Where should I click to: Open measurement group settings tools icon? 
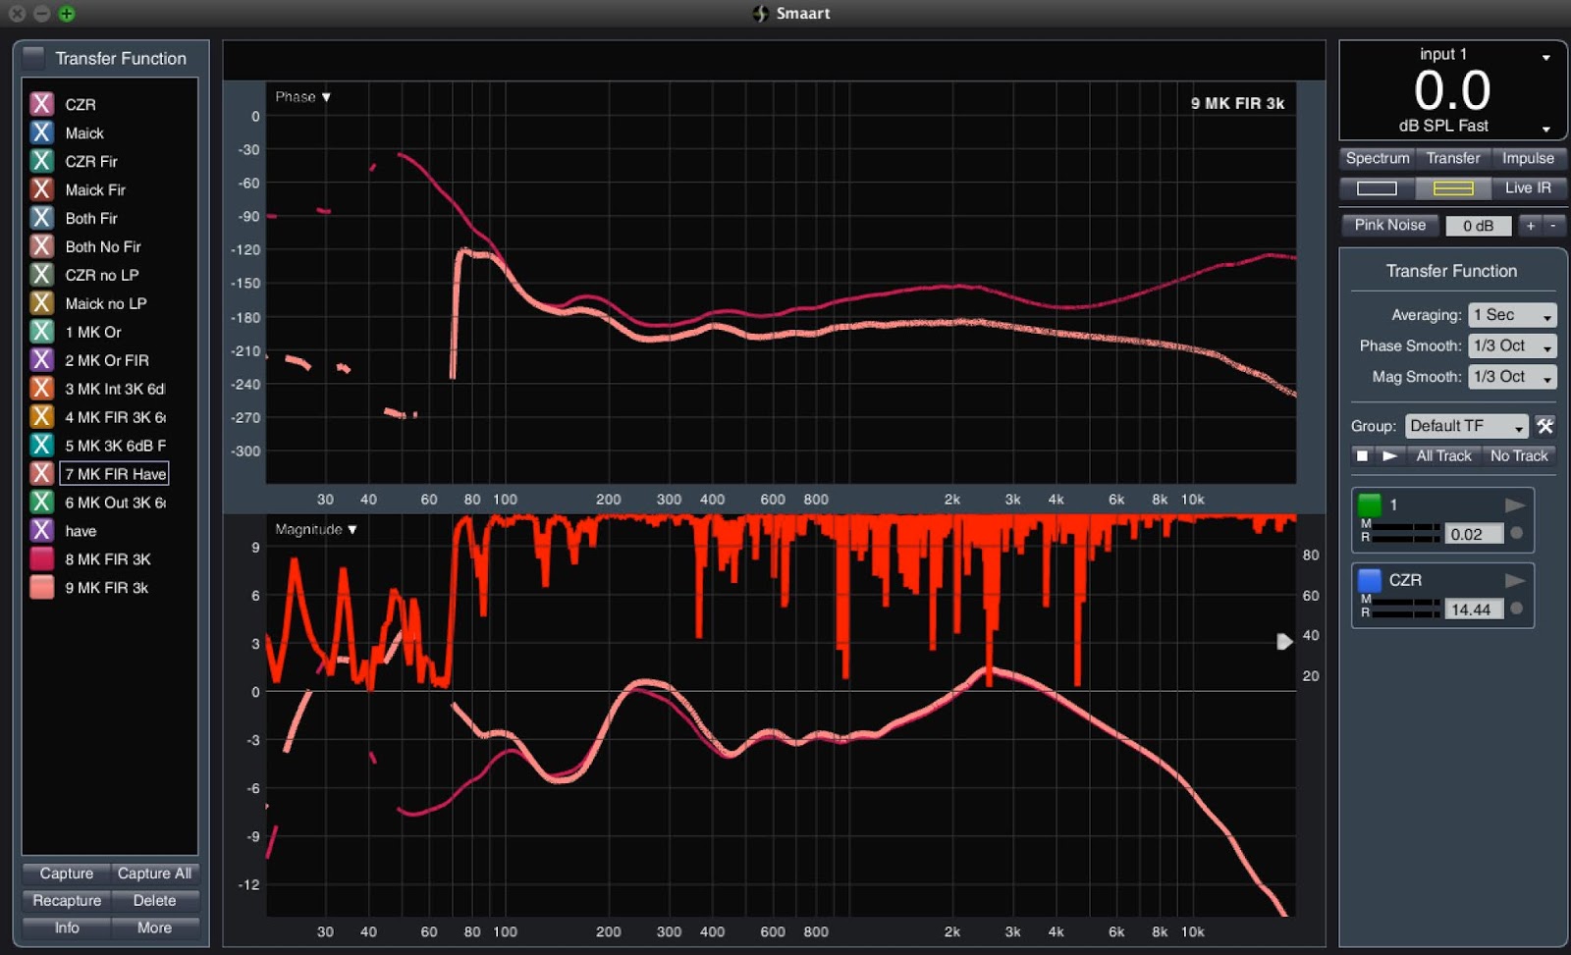tap(1545, 426)
